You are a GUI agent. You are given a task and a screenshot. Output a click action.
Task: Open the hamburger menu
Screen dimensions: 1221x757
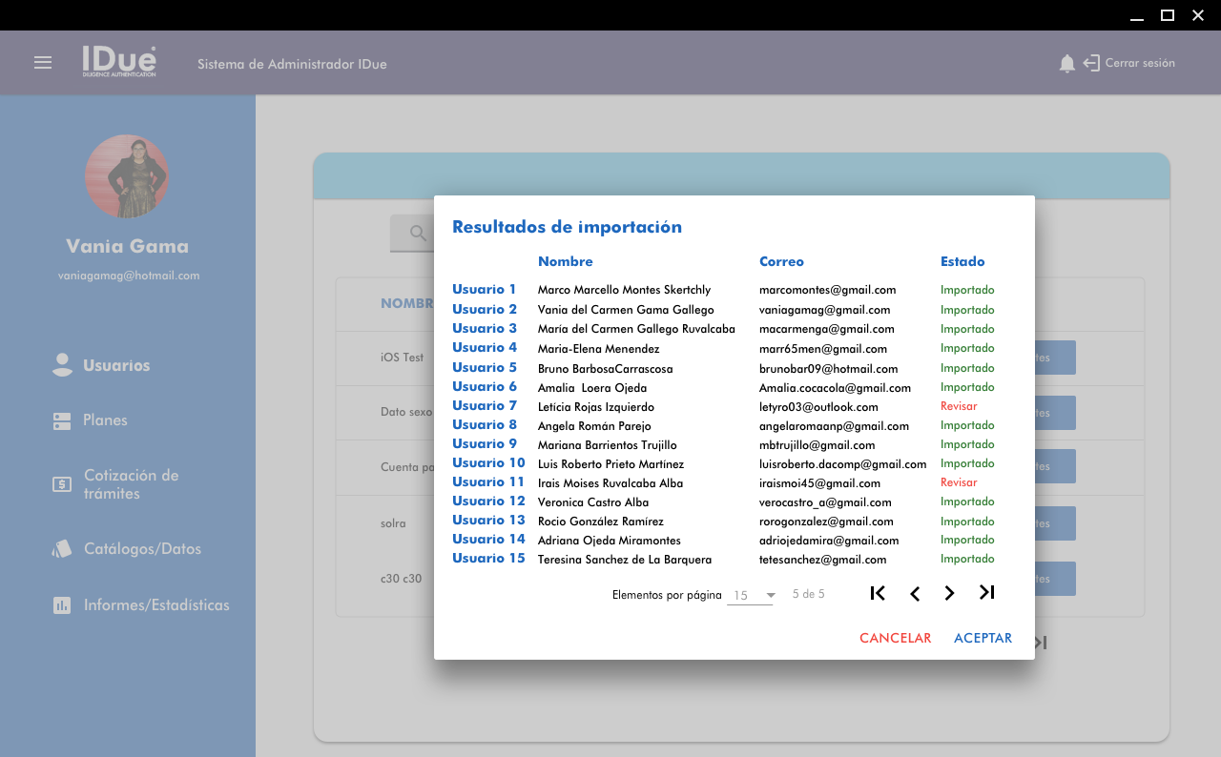pos(43,63)
